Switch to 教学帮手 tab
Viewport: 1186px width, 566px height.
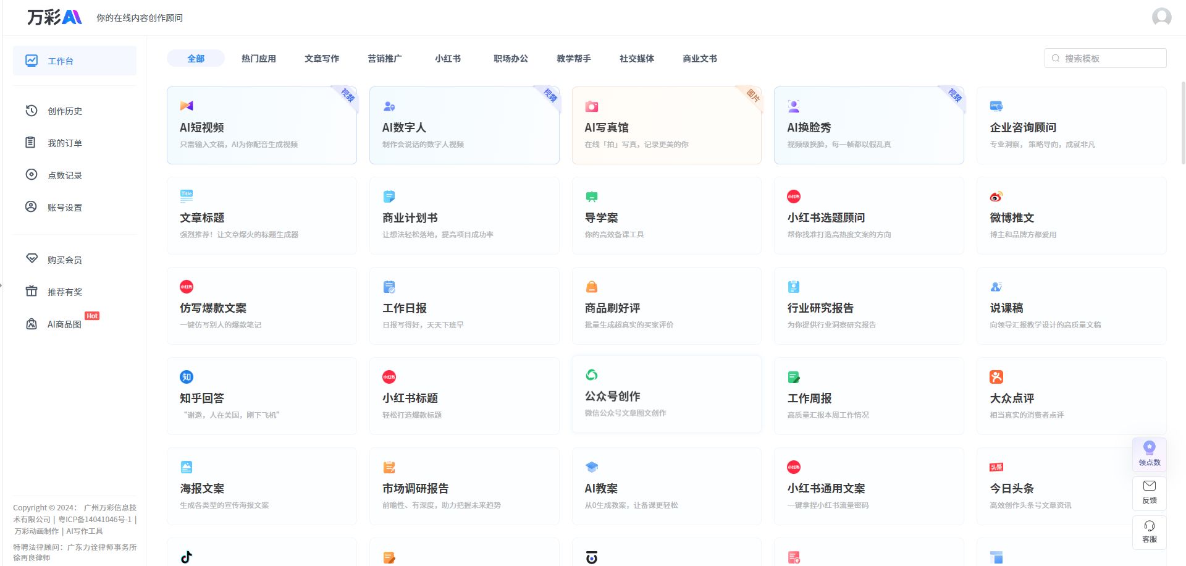click(574, 59)
